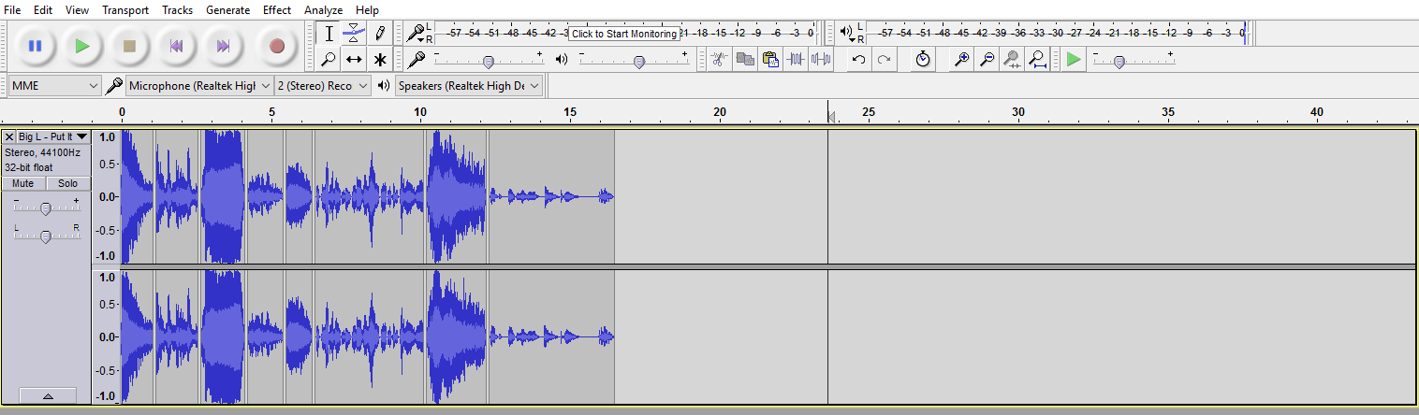
Task: Click the playback volume speaker icon
Action: click(562, 60)
